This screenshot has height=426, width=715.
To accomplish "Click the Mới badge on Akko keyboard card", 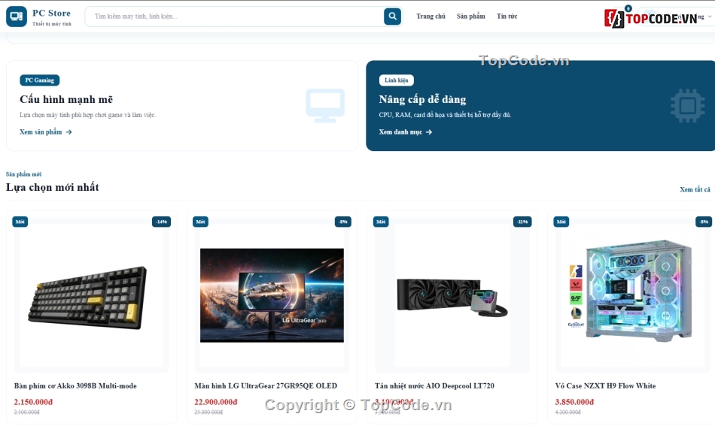I will (20, 222).
